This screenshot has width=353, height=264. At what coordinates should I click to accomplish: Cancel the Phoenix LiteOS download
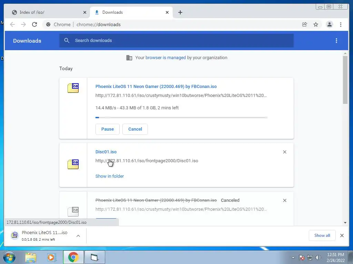(x=135, y=129)
